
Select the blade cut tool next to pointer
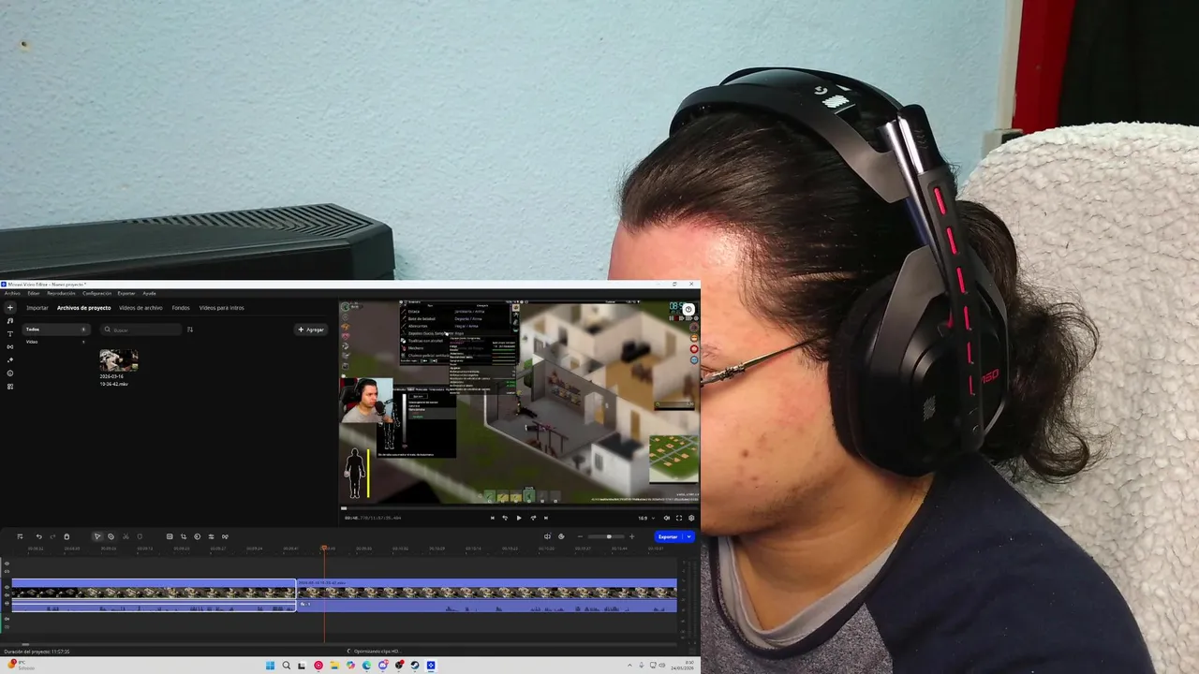coord(111,536)
